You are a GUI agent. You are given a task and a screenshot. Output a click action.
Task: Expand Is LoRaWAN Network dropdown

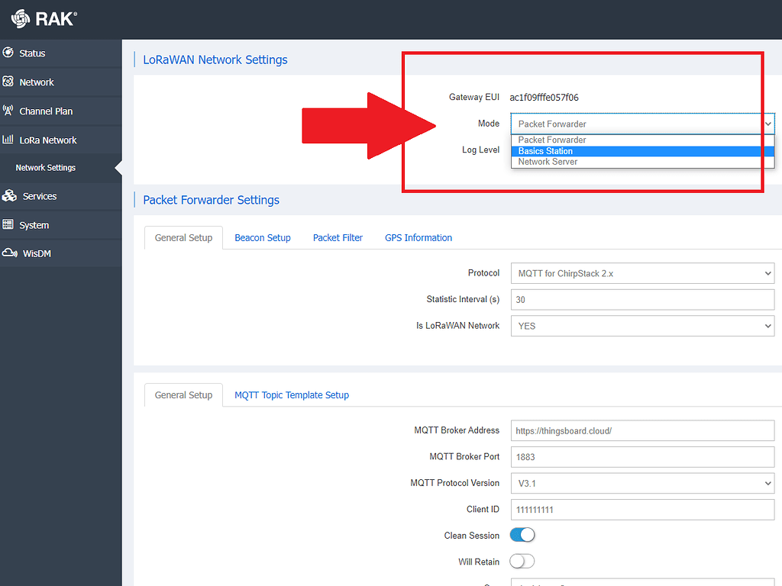point(642,326)
